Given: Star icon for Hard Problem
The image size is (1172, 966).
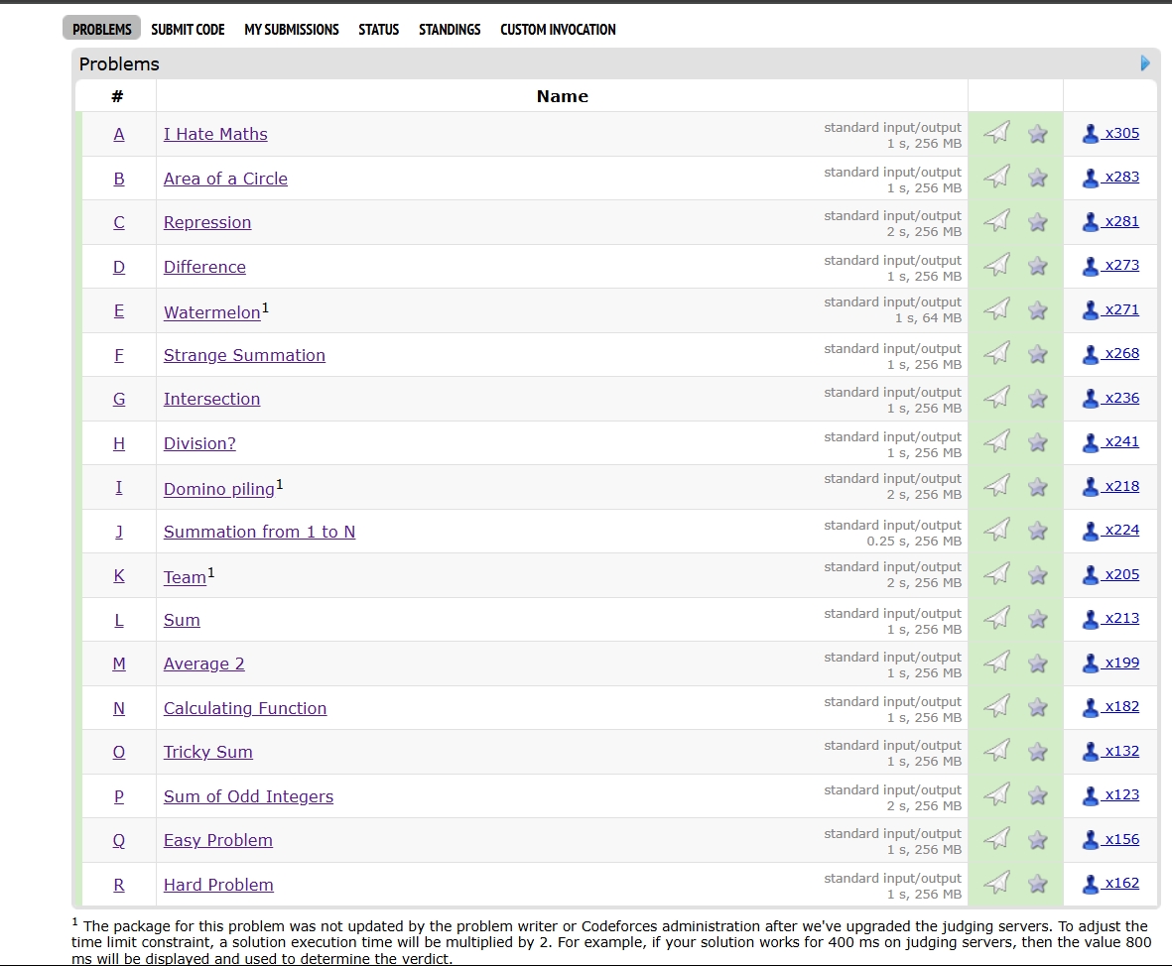Looking at the screenshot, I should 1037,885.
